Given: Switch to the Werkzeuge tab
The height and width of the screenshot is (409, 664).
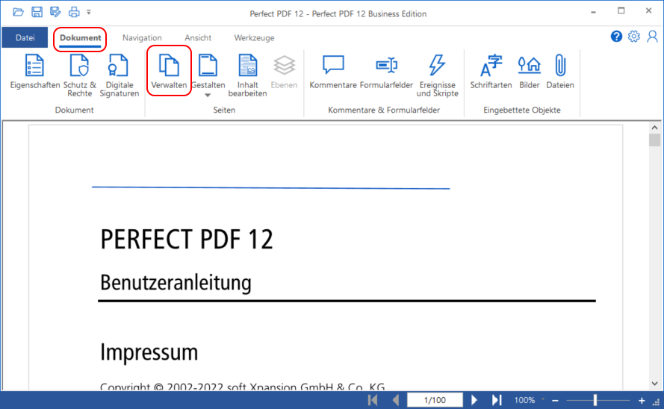Looking at the screenshot, I should tap(254, 37).
